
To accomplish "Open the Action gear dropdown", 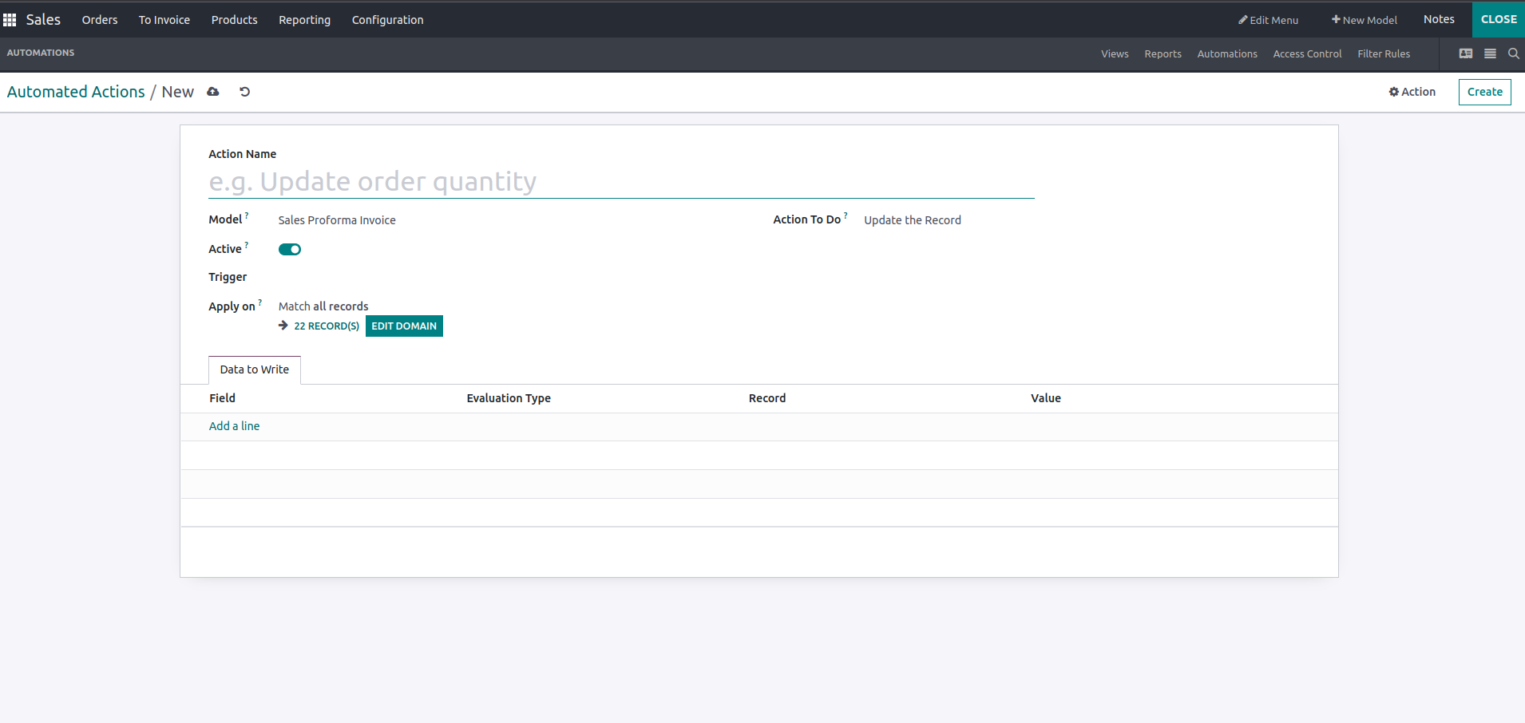I will (x=1412, y=92).
